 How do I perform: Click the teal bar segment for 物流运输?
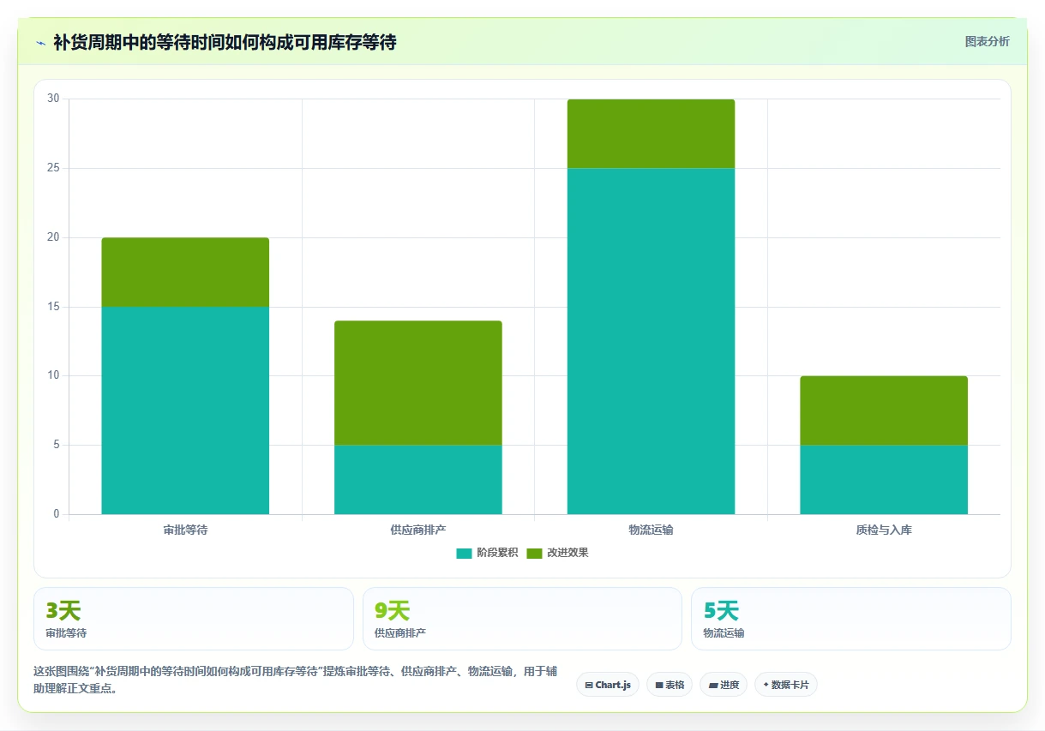[651, 341]
